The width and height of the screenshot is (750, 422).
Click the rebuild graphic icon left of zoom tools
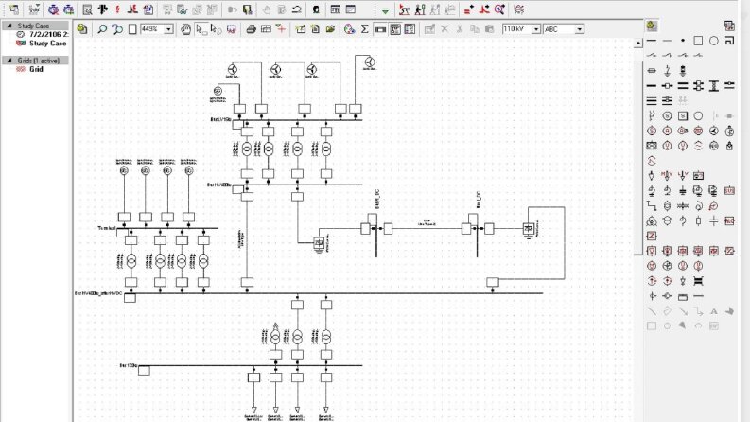point(82,29)
